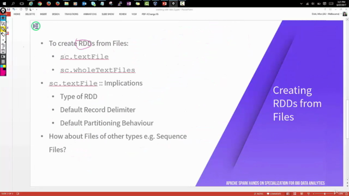349x196 pixels.
Task: Clear annotations with the trash icon
Action: pyautogui.click(x=3, y=51)
